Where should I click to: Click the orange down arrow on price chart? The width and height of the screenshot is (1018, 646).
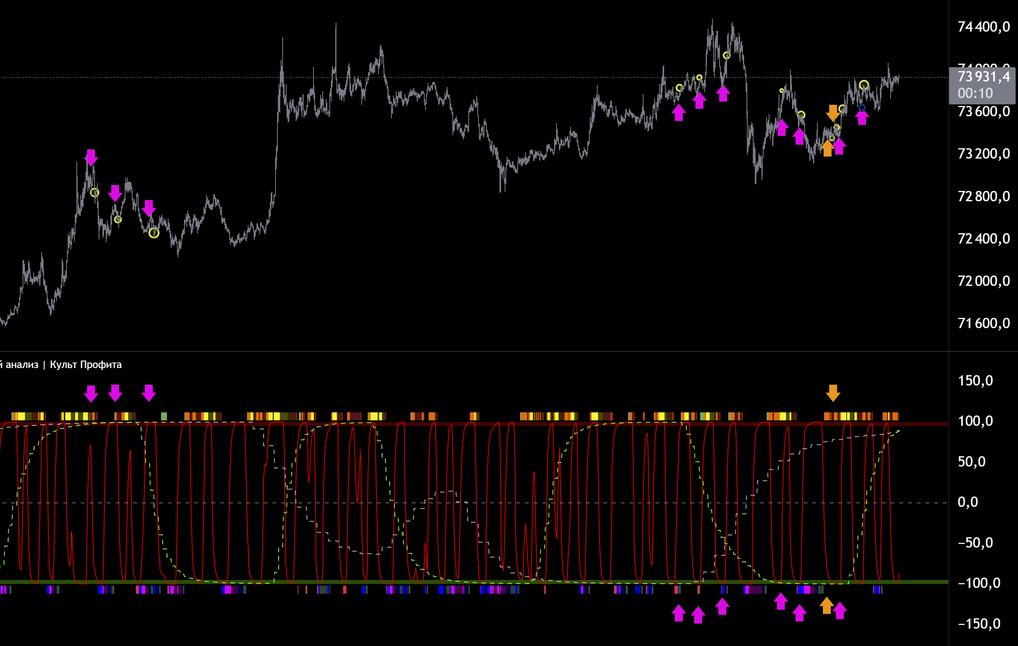(x=833, y=113)
